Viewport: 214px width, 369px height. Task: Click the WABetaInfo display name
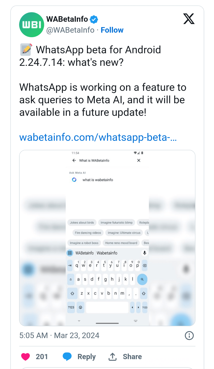[67, 19]
